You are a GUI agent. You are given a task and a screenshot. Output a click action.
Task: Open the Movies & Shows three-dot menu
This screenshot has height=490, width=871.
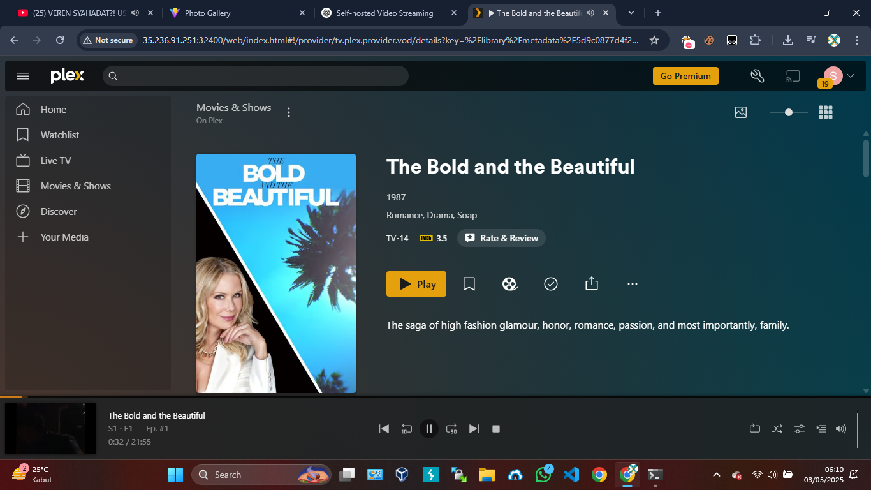click(x=289, y=112)
